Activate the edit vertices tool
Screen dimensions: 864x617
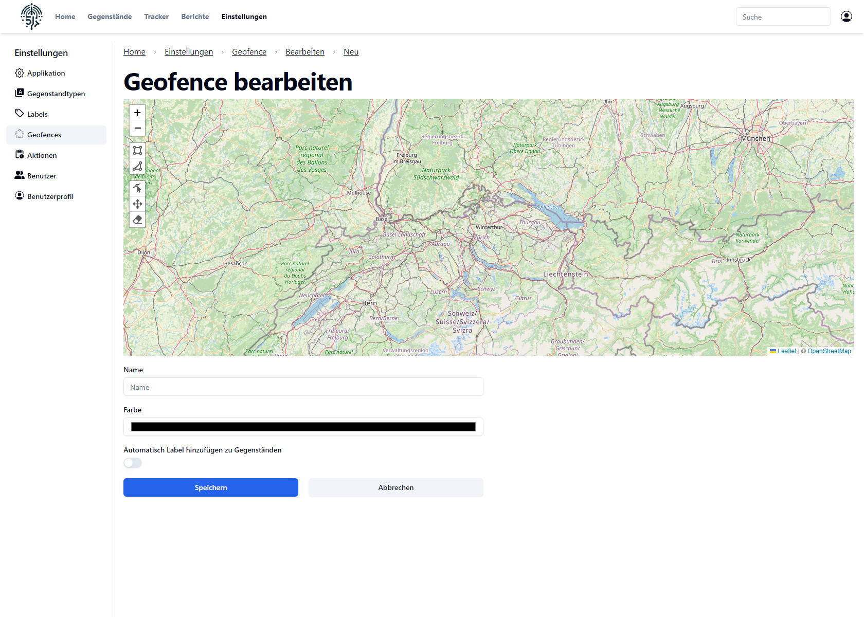(x=137, y=188)
